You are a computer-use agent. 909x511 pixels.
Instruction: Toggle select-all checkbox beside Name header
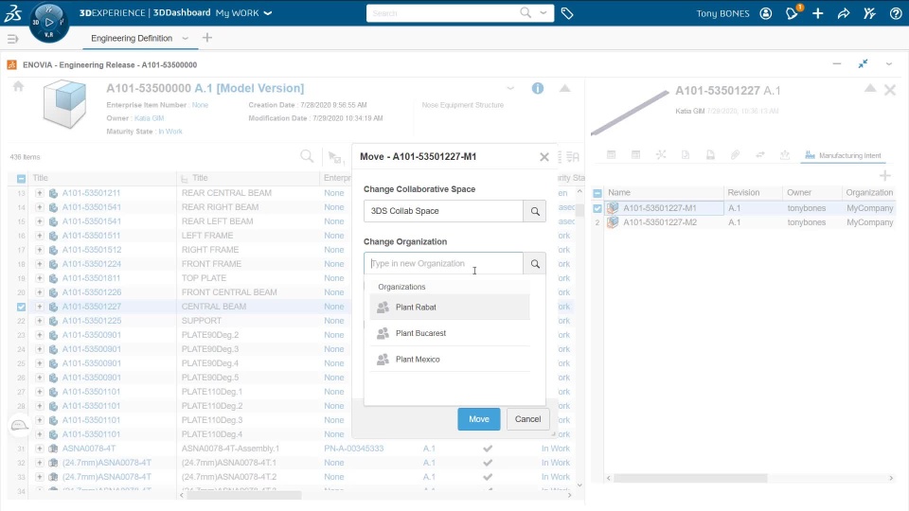tap(597, 193)
